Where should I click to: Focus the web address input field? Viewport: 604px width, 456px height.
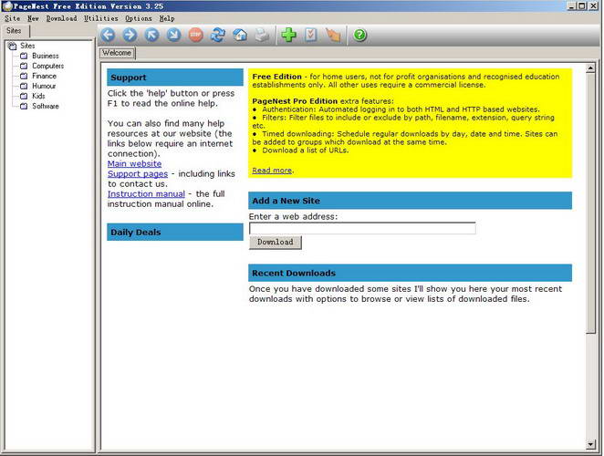click(x=362, y=228)
